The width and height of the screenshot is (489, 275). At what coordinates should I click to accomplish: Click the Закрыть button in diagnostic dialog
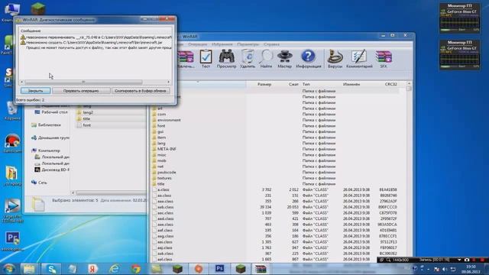point(36,91)
